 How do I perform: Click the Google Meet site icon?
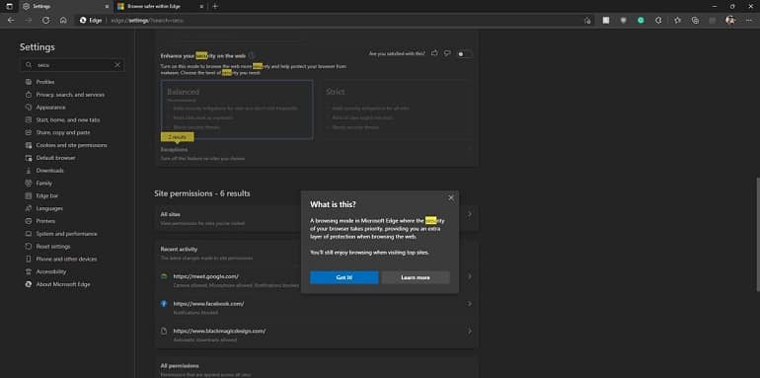coord(164,276)
